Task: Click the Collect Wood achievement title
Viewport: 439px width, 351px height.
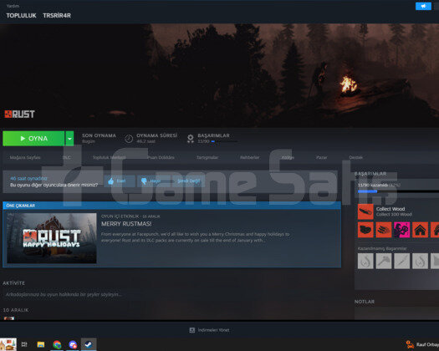Action: point(391,209)
